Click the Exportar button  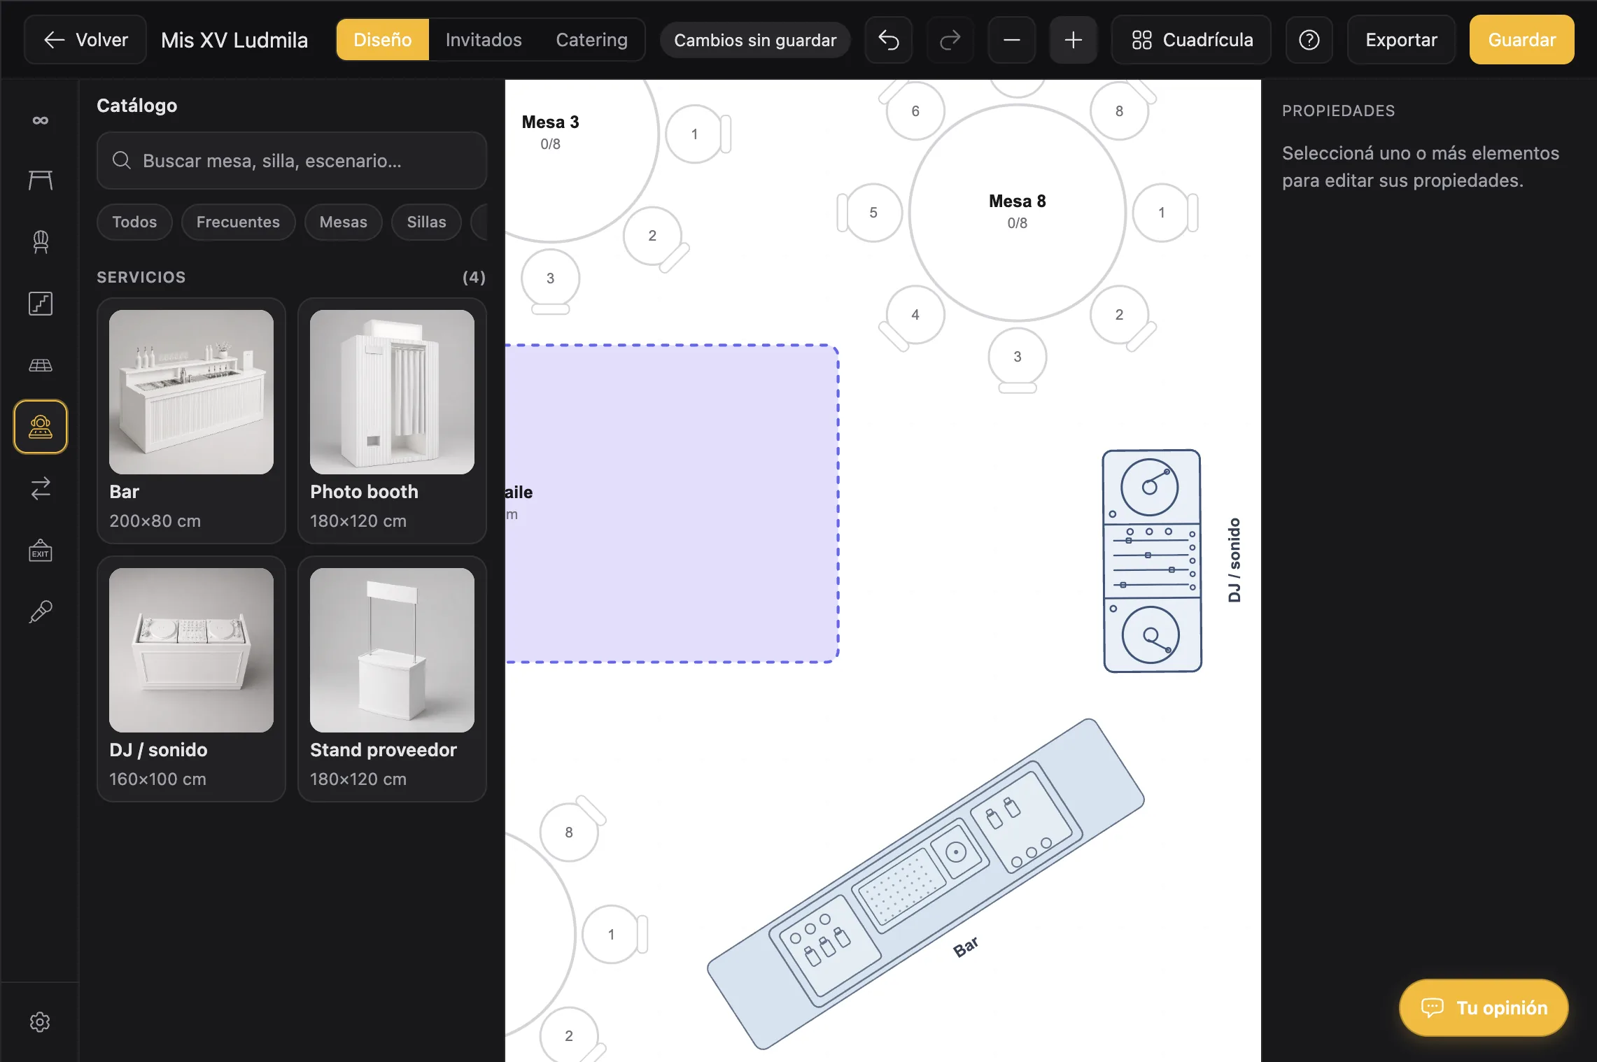point(1401,40)
